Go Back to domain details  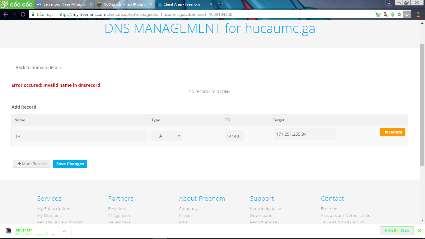[39, 68]
